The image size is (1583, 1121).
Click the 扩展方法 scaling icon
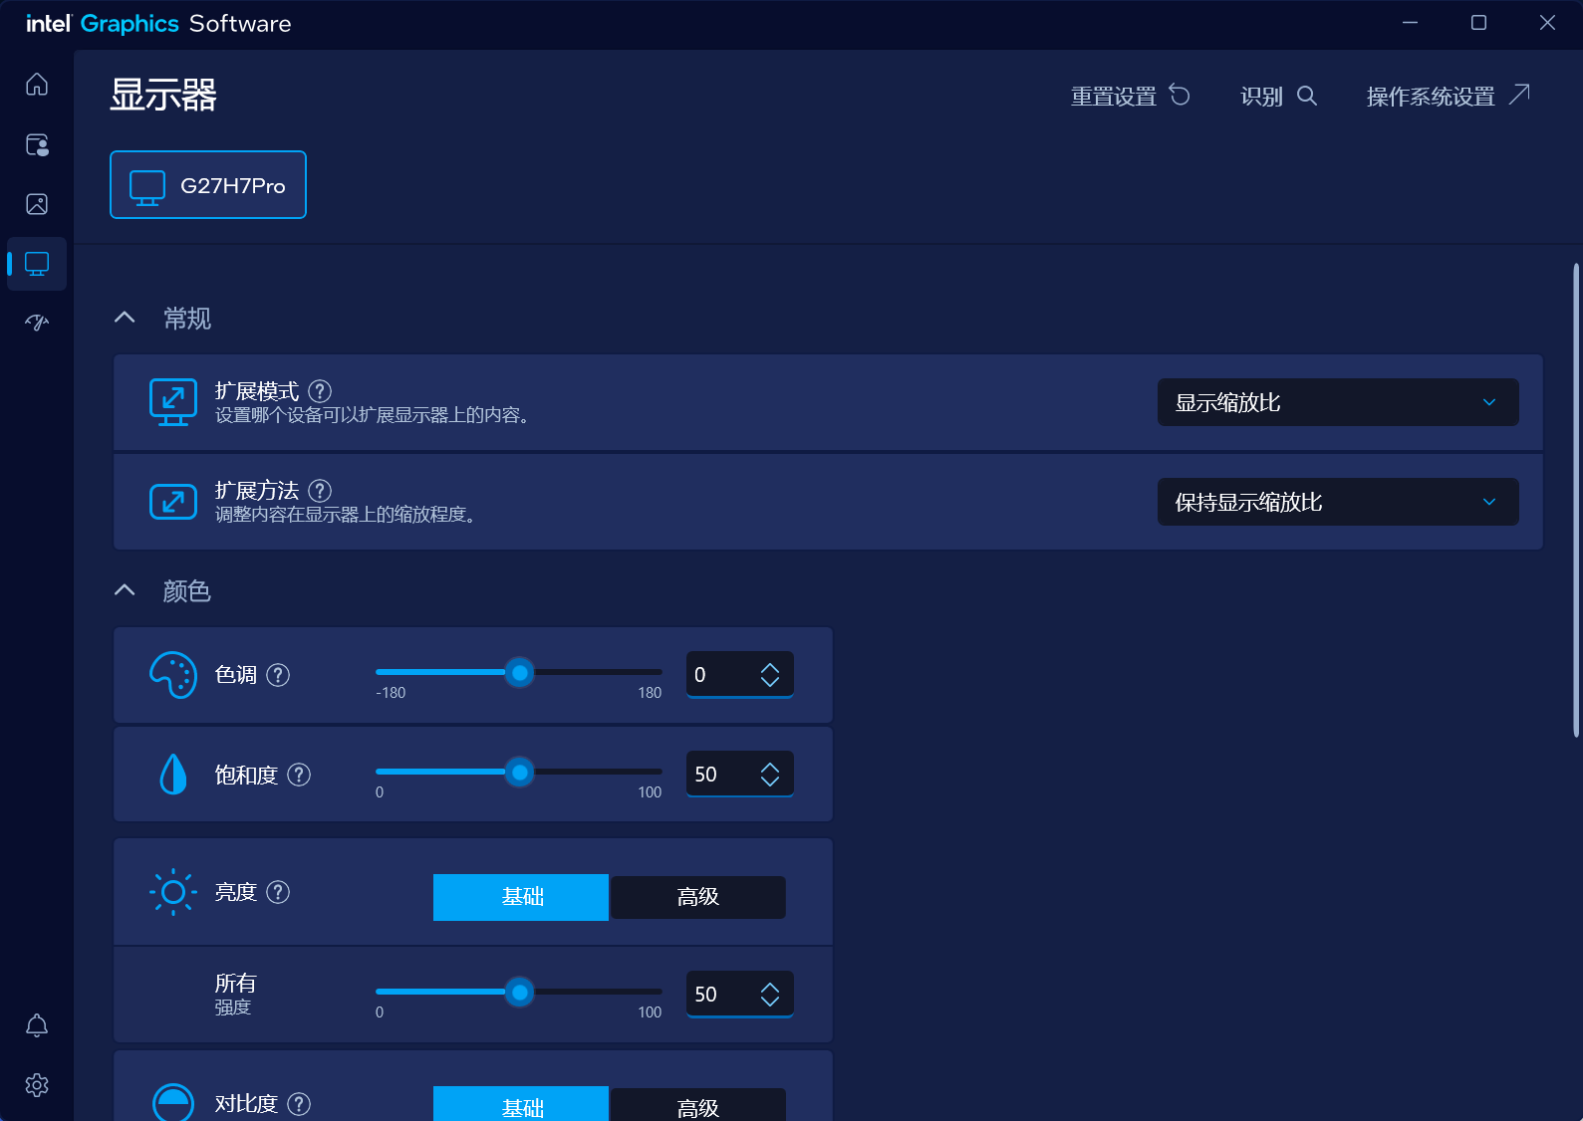coord(173,502)
